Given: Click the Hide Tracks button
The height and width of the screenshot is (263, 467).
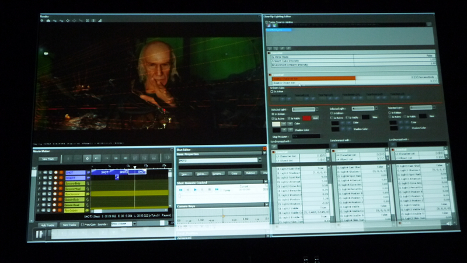Looking at the screenshot, I should pyautogui.click(x=47, y=225).
